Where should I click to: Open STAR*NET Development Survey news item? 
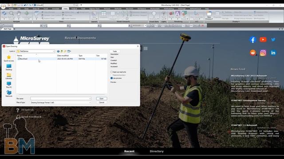click(x=248, y=100)
